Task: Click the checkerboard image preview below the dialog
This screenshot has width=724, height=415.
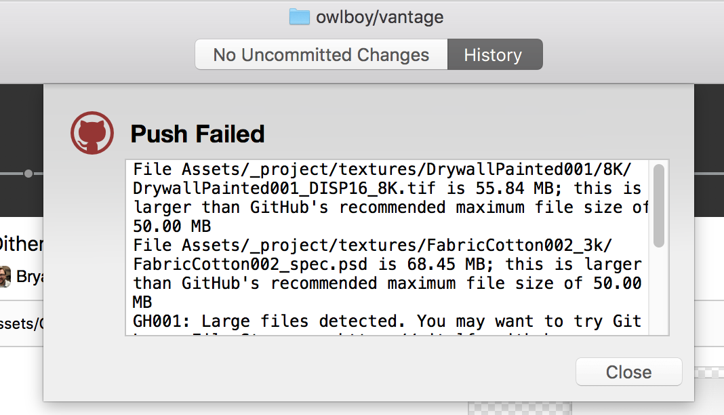Action: [x=520, y=408]
